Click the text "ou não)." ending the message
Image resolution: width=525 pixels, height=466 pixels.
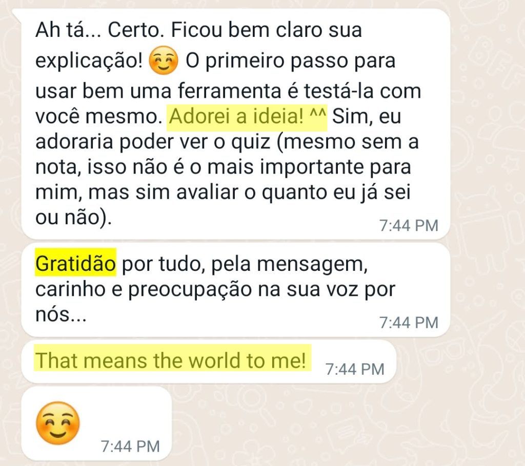tap(73, 218)
